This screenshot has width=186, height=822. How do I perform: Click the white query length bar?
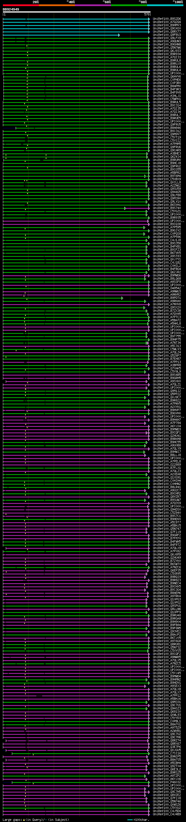77,12
